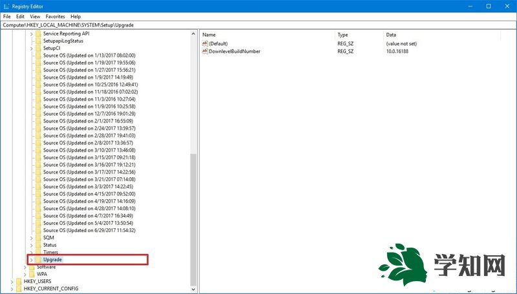Click the registry path address bar

pyautogui.click(x=258, y=25)
